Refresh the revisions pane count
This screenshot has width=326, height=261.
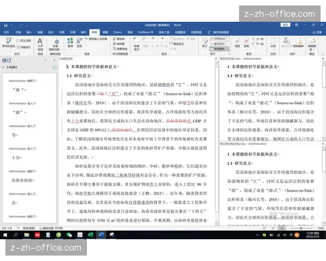coord(55,67)
